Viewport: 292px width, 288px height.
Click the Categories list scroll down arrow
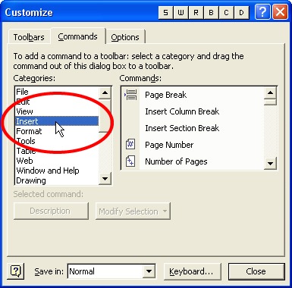(x=105, y=179)
